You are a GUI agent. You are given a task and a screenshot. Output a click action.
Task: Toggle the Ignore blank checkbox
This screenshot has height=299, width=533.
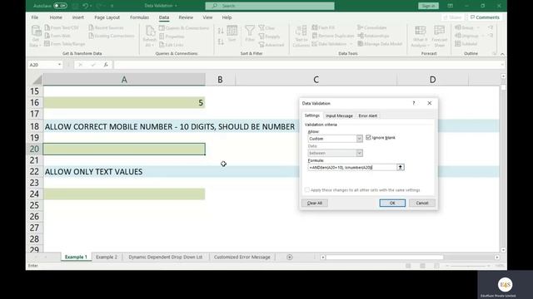coord(368,138)
